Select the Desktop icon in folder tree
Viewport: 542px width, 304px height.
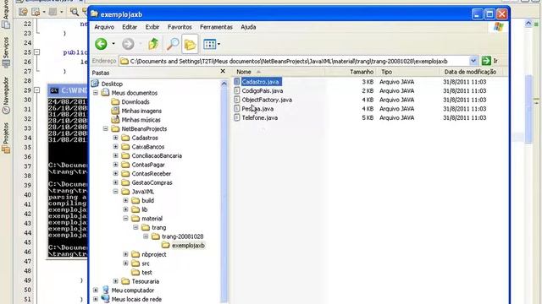click(95, 84)
